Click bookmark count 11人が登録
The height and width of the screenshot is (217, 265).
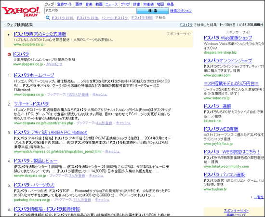[x=82, y=200]
